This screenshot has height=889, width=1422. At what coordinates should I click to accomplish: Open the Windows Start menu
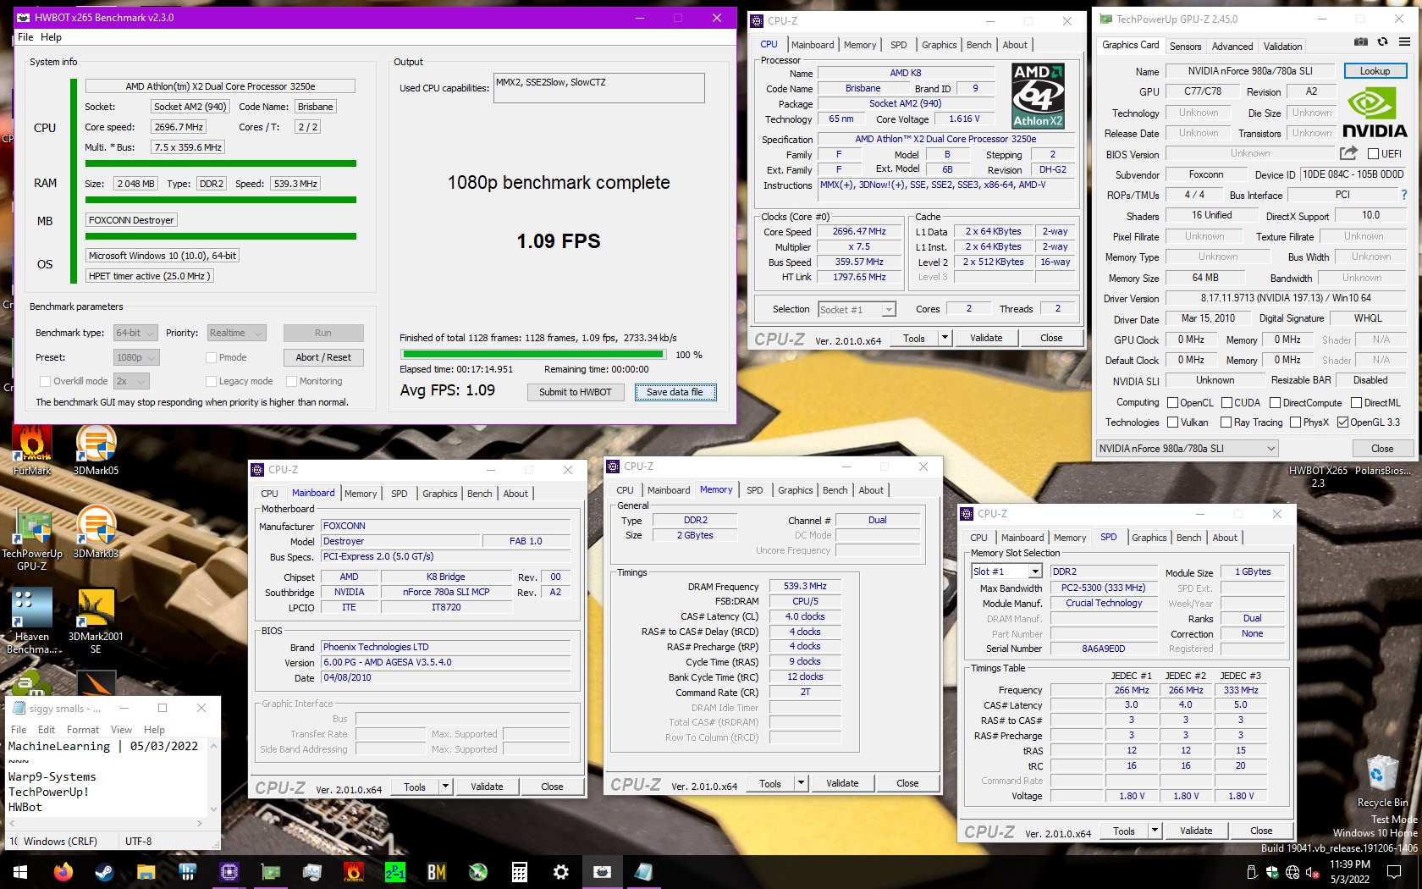[x=20, y=872]
